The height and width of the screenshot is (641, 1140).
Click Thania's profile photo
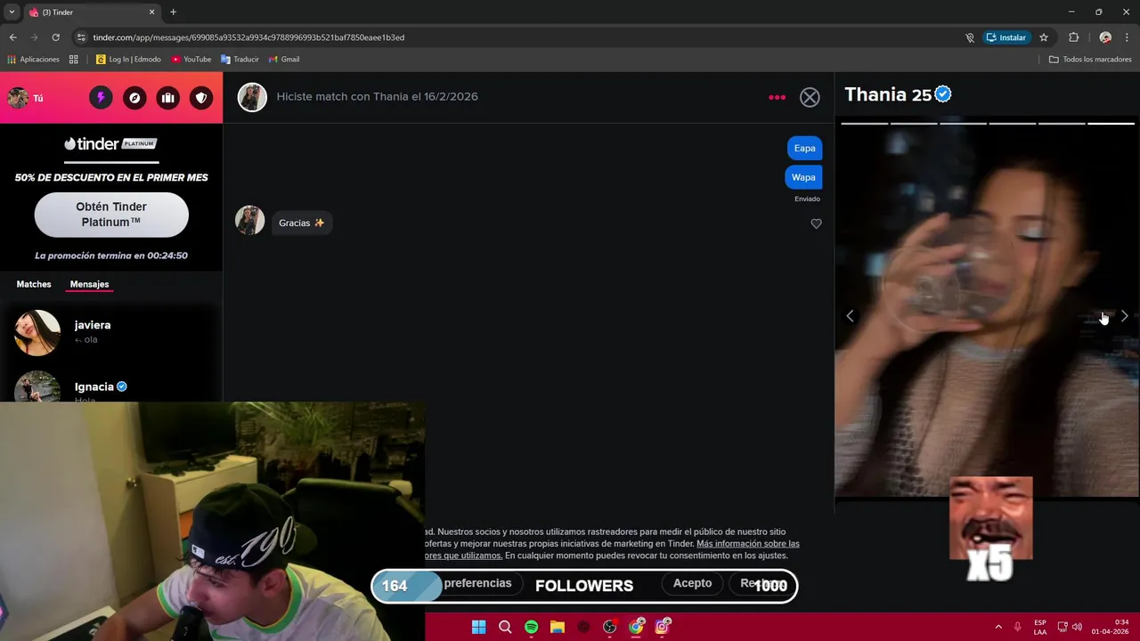click(x=987, y=307)
